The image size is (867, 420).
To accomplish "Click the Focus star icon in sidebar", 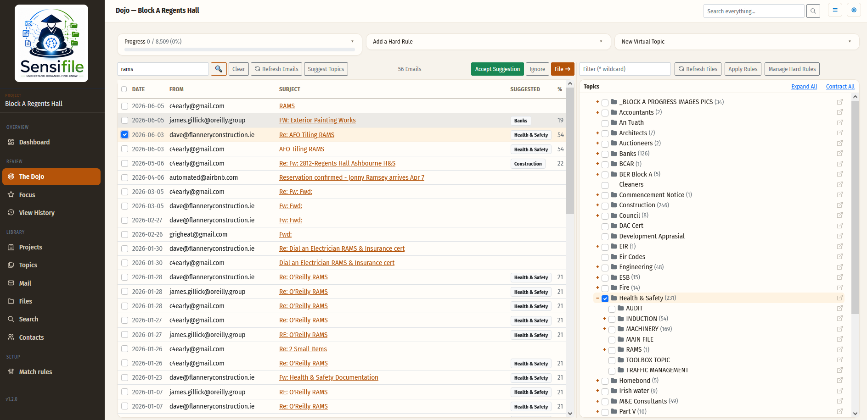I will click(11, 195).
